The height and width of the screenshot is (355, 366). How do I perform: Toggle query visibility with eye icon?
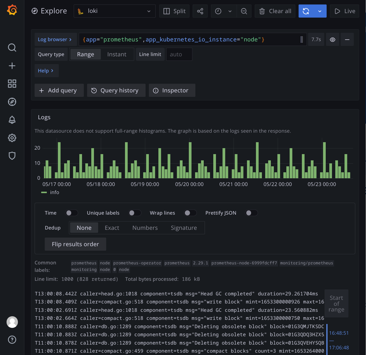click(333, 39)
